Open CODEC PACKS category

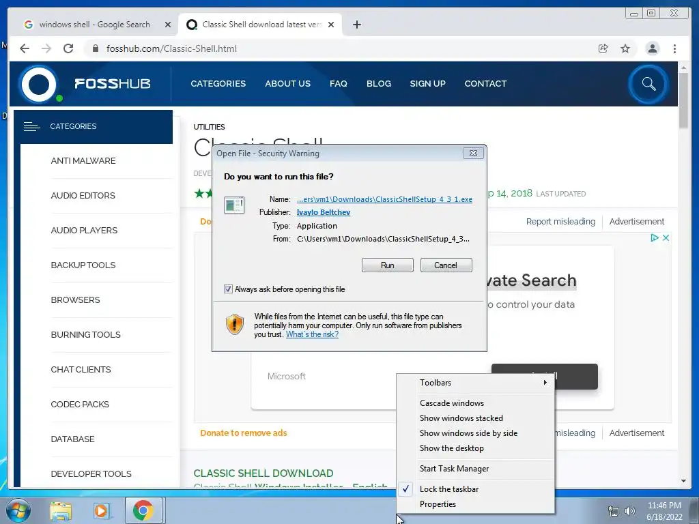coord(80,404)
